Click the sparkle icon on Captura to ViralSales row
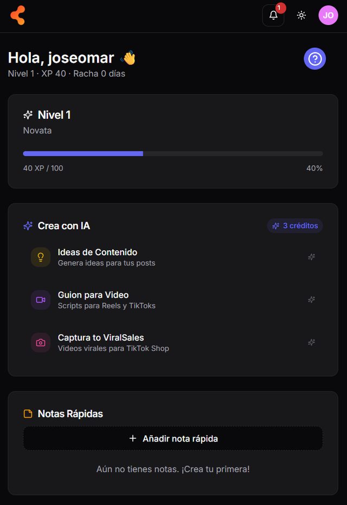 click(312, 342)
